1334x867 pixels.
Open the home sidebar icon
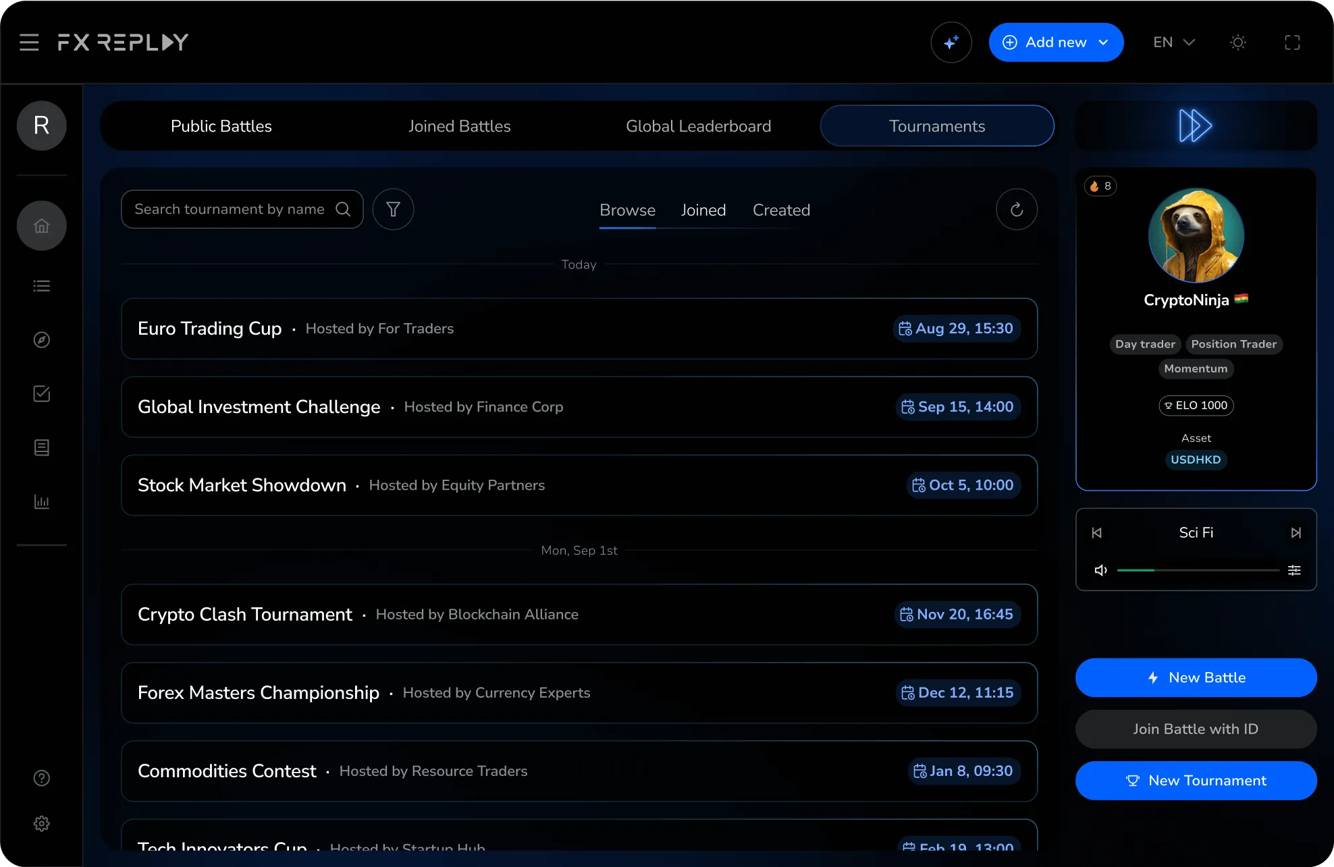click(x=42, y=226)
